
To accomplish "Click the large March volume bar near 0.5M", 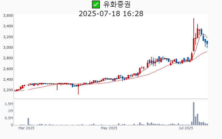I will click(x=28, y=121).
